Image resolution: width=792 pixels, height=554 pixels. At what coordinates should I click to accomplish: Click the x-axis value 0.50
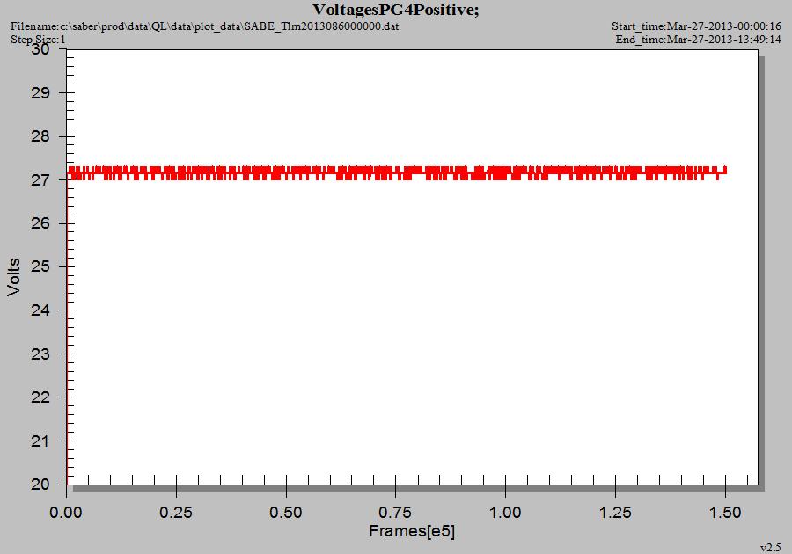286,513
